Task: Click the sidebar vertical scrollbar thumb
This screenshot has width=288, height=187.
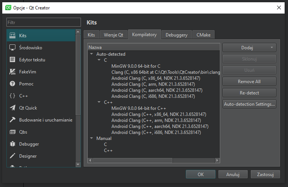Action: [78, 75]
